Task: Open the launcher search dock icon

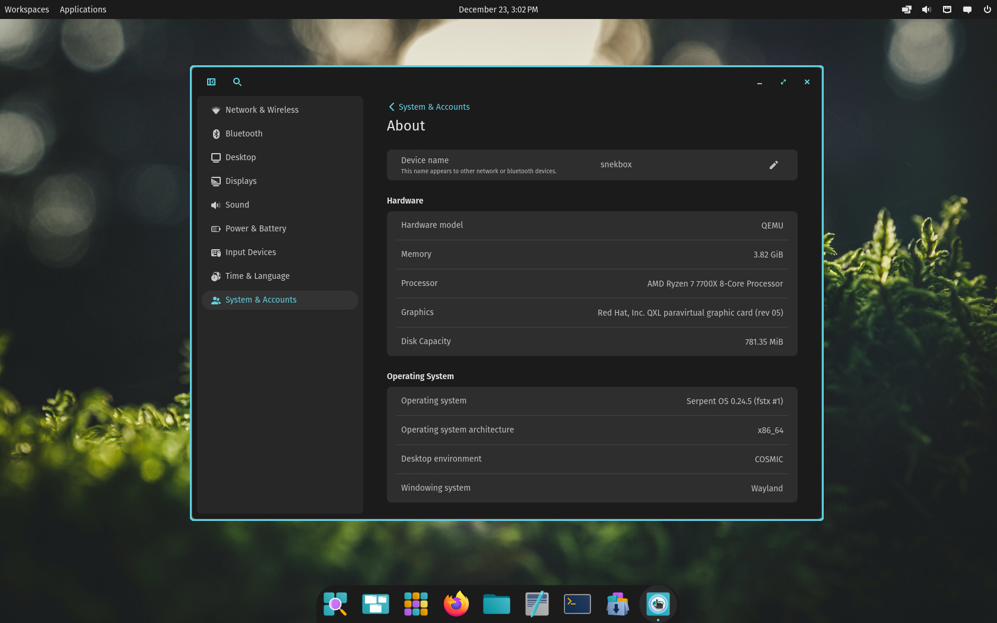Action: click(335, 604)
